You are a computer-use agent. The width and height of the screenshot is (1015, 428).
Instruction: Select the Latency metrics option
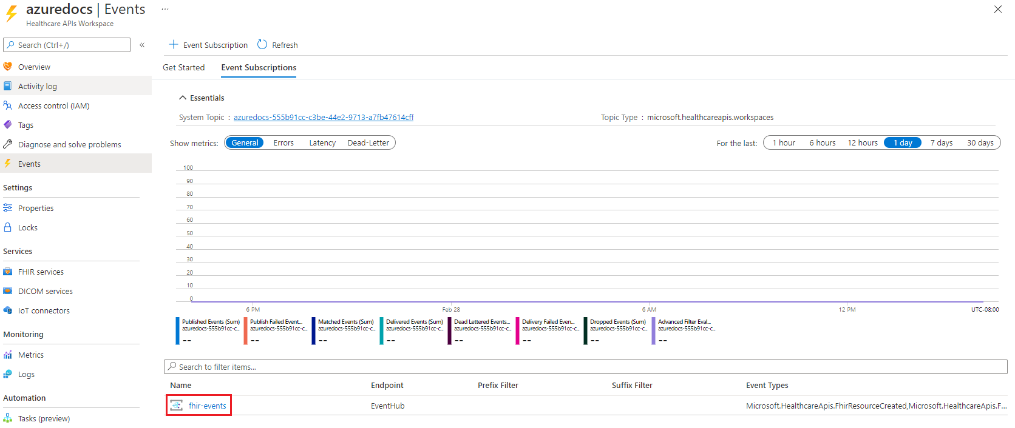click(322, 143)
